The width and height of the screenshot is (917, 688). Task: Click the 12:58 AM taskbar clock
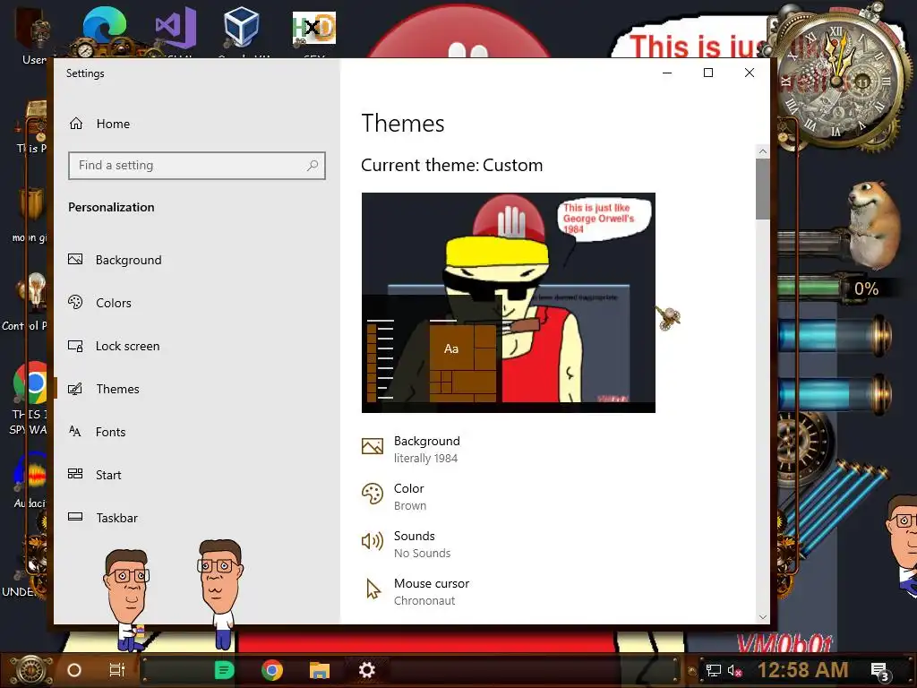coord(802,670)
